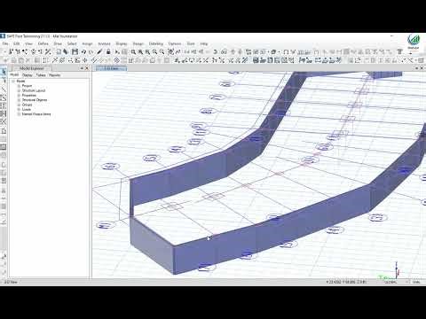Open the View menu
426x319 pixels.
click(x=28, y=43)
